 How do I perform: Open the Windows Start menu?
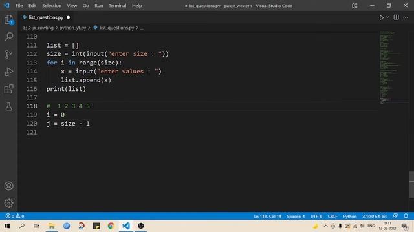pyautogui.click(x=7, y=226)
